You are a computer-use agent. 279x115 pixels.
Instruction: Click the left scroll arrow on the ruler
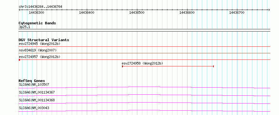tap(19, 10)
